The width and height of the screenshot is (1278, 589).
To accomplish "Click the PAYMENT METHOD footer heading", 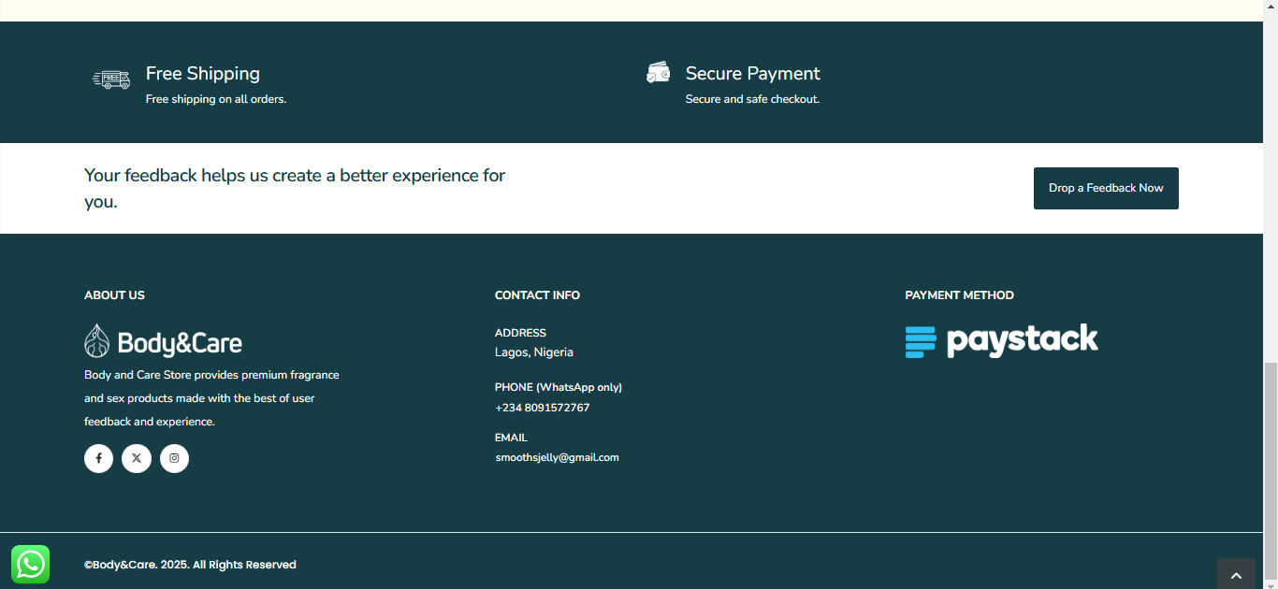I will click(x=959, y=295).
